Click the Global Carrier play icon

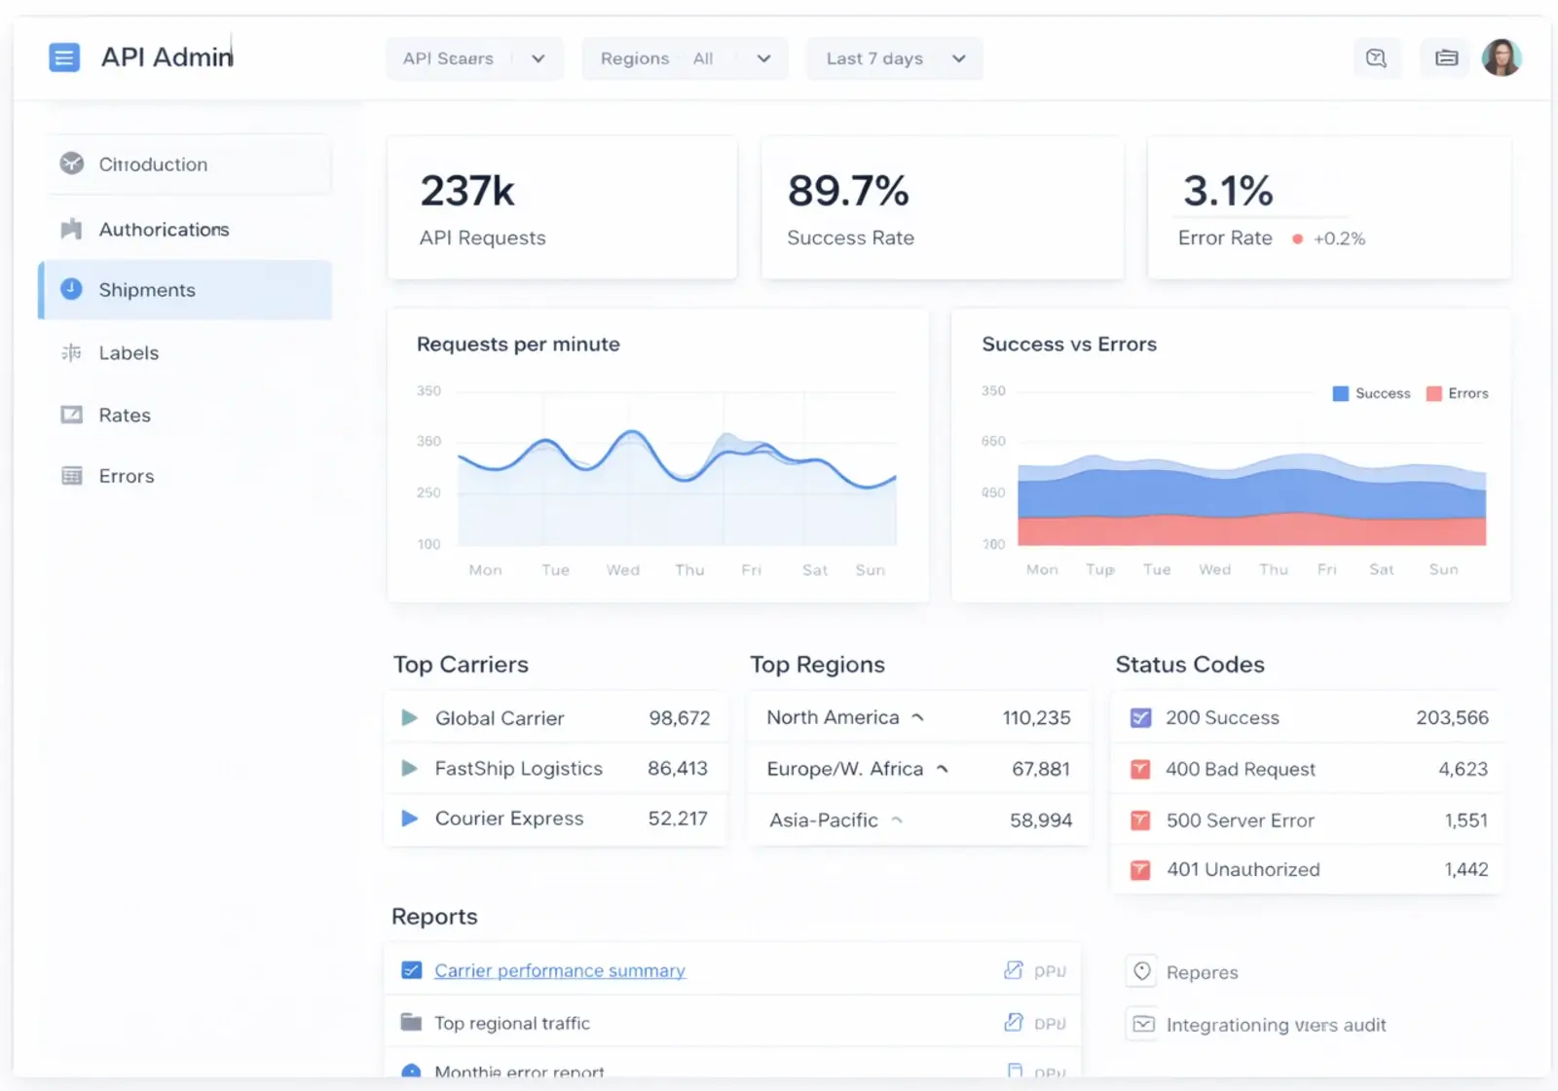pos(410,717)
